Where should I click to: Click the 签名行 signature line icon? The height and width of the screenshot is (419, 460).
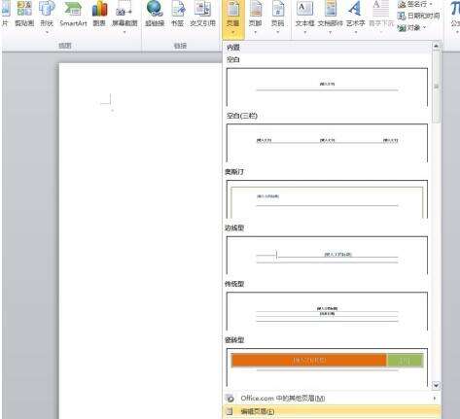click(402, 5)
